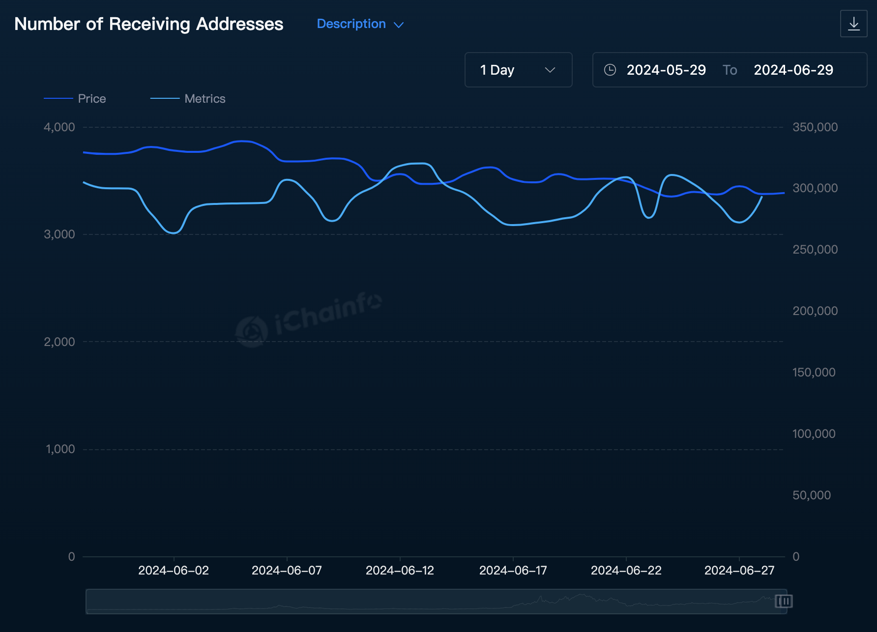877x632 pixels.
Task: Click the 3,000 left axis value
Action: click(x=59, y=234)
